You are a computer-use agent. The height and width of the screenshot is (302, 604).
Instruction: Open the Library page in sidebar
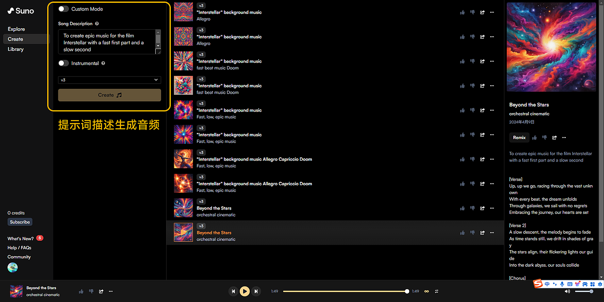point(16,49)
